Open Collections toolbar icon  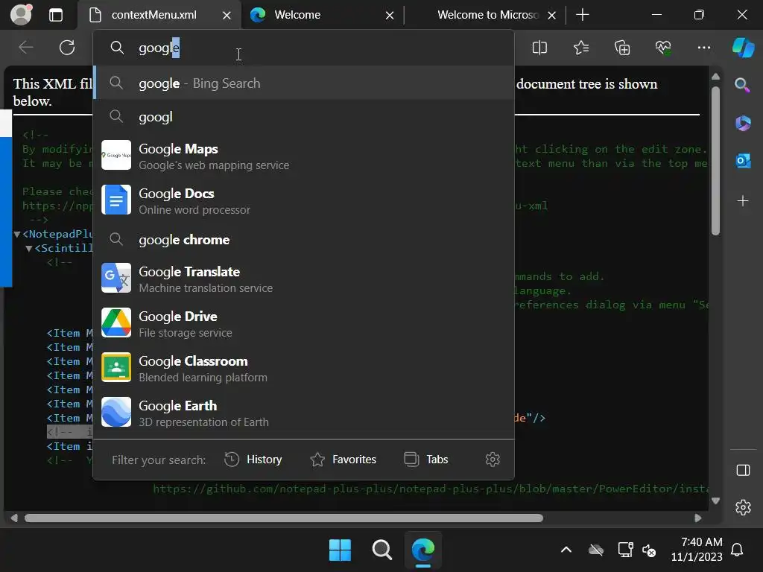pos(622,48)
